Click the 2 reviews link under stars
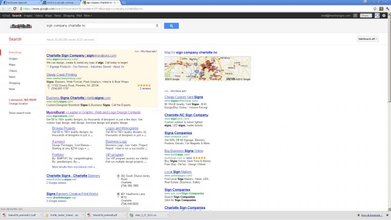Screen dimensions: 391x220 [145, 88]
